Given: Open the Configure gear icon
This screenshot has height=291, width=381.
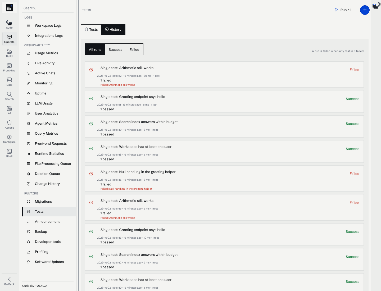Looking at the screenshot, I should tap(9, 139).
